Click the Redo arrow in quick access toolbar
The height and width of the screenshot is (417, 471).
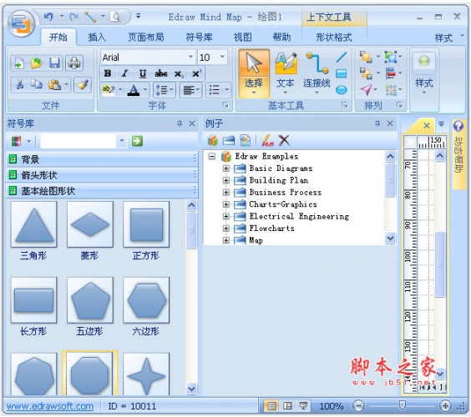[73, 16]
